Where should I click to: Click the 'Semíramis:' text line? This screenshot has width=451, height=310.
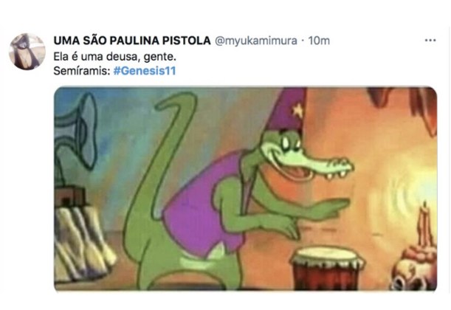[x=82, y=71]
